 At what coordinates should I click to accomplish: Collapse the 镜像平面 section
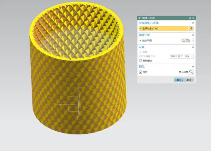[193, 35]
